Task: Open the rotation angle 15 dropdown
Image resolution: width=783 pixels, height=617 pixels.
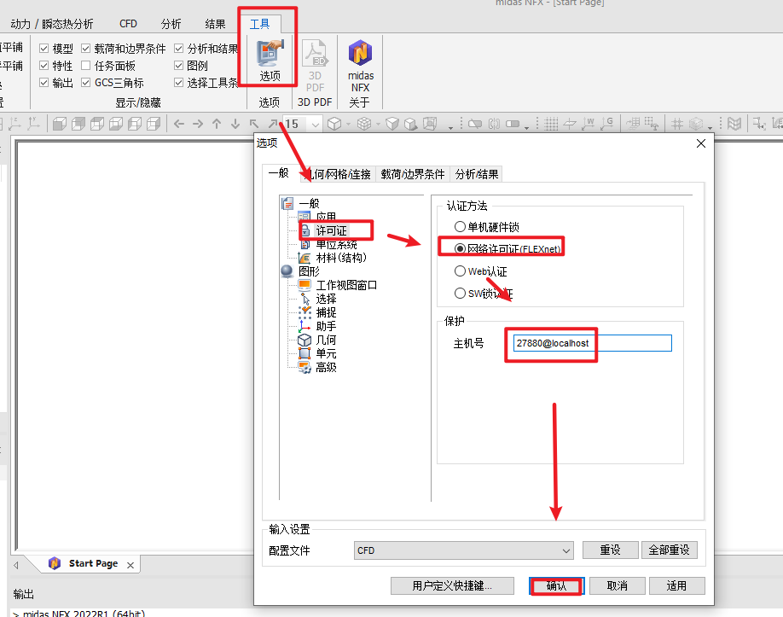Action: point(315,124)
